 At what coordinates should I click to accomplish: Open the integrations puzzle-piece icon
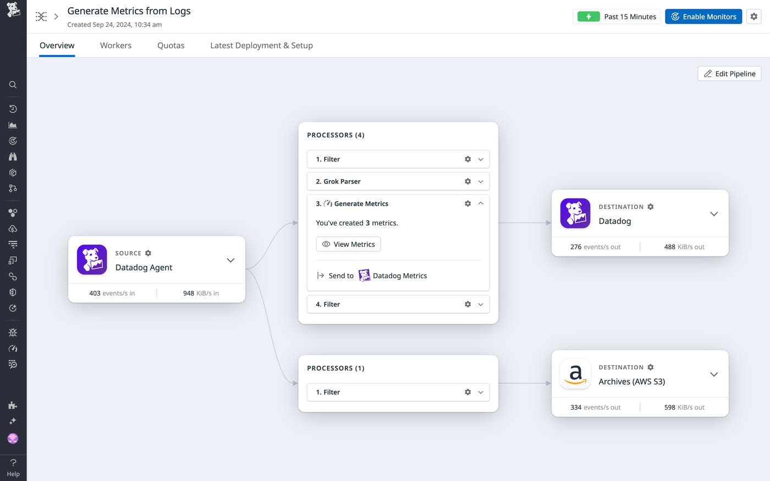point(13,405)
